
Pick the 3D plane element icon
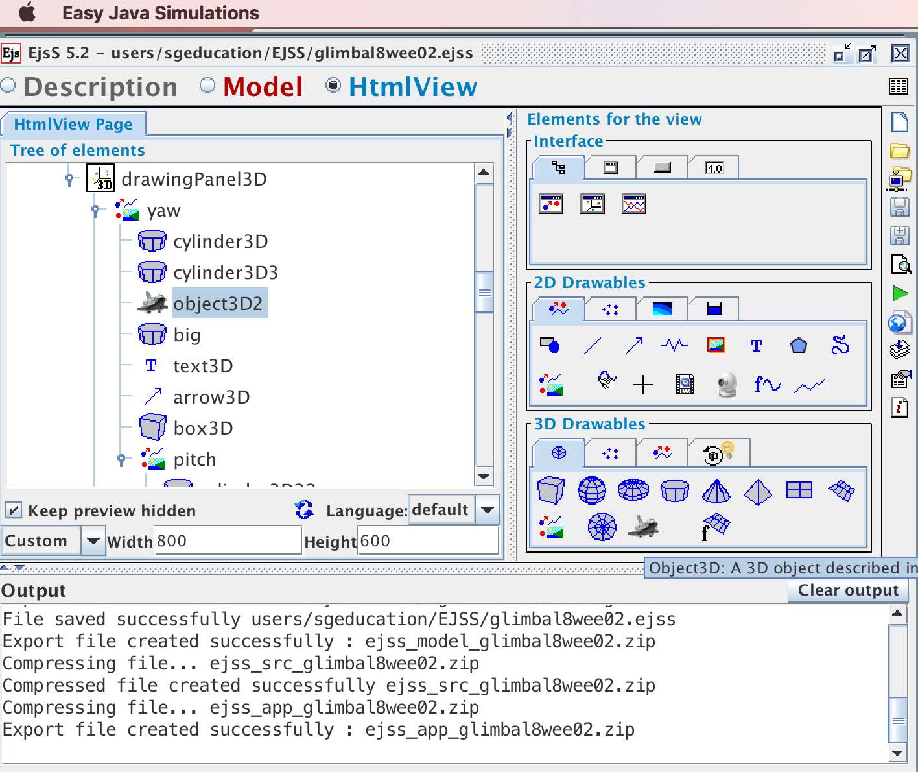click(799, 490)
